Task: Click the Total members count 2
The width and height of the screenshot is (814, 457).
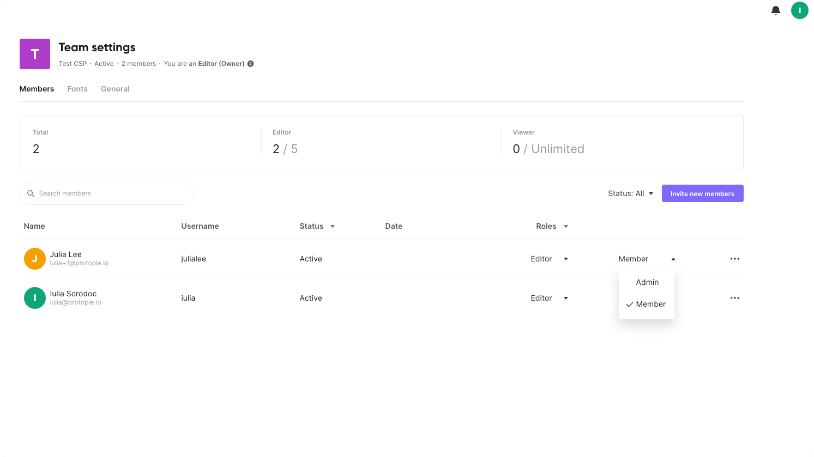Action: click(x=36, y=149)
